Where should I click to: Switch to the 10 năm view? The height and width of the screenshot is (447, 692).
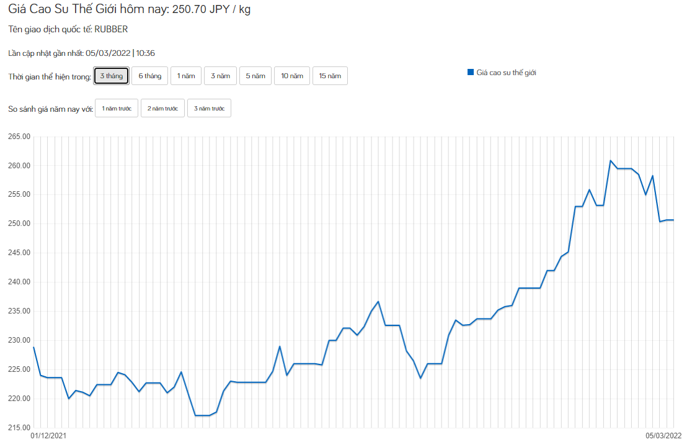click(x=292, y=76)
